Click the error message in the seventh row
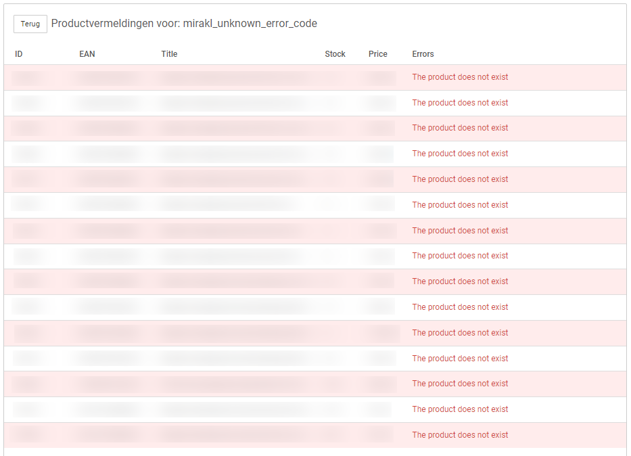This screenshot has width=631, height=456. click(x=460, y=231)
